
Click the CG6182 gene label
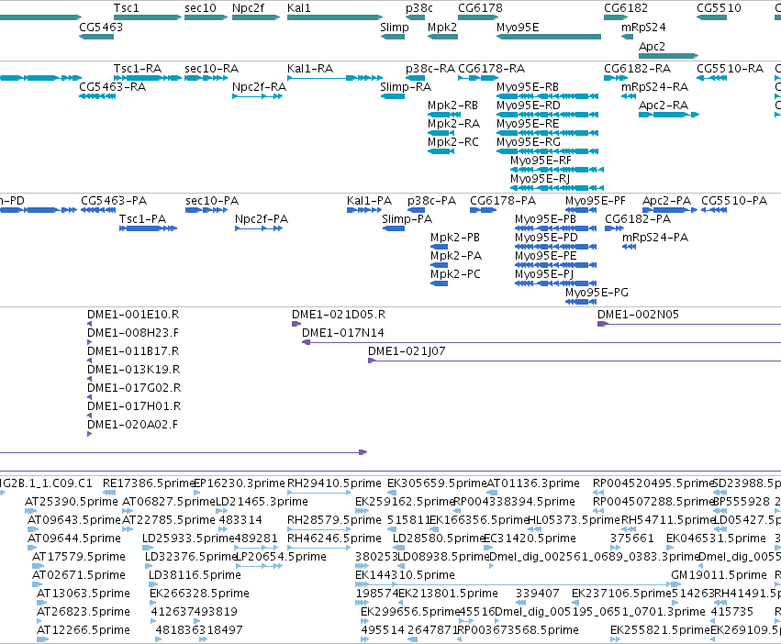[626, 8]
